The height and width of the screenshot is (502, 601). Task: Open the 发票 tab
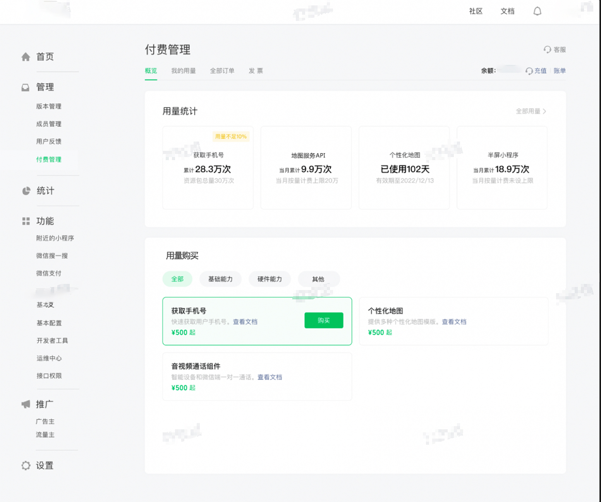[256, 71]
